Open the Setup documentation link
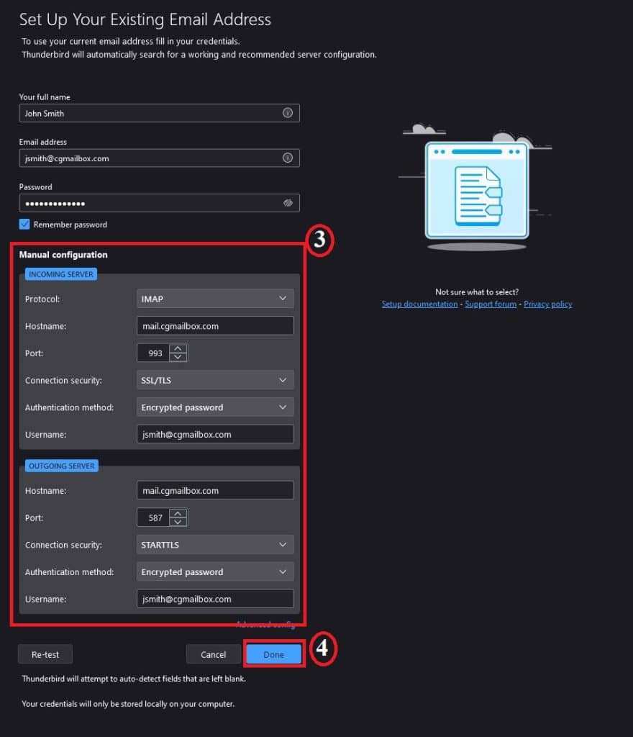 [x=419, y=304]
